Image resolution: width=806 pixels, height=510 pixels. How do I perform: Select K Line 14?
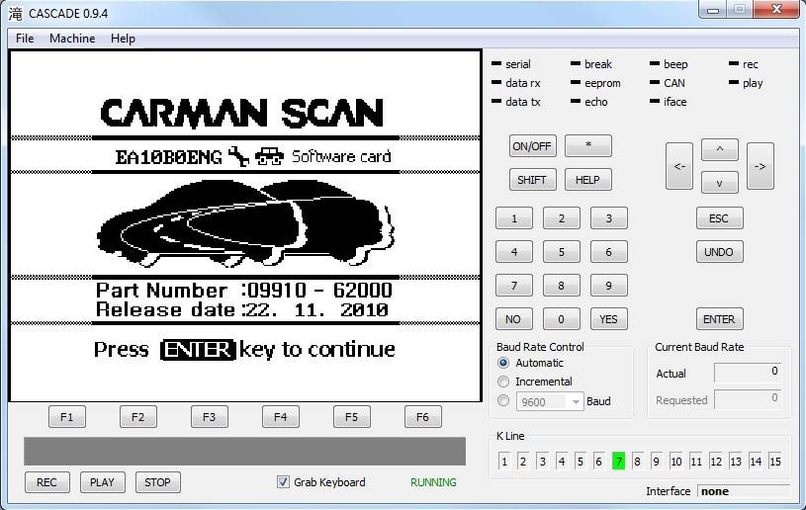click(756, 462)
